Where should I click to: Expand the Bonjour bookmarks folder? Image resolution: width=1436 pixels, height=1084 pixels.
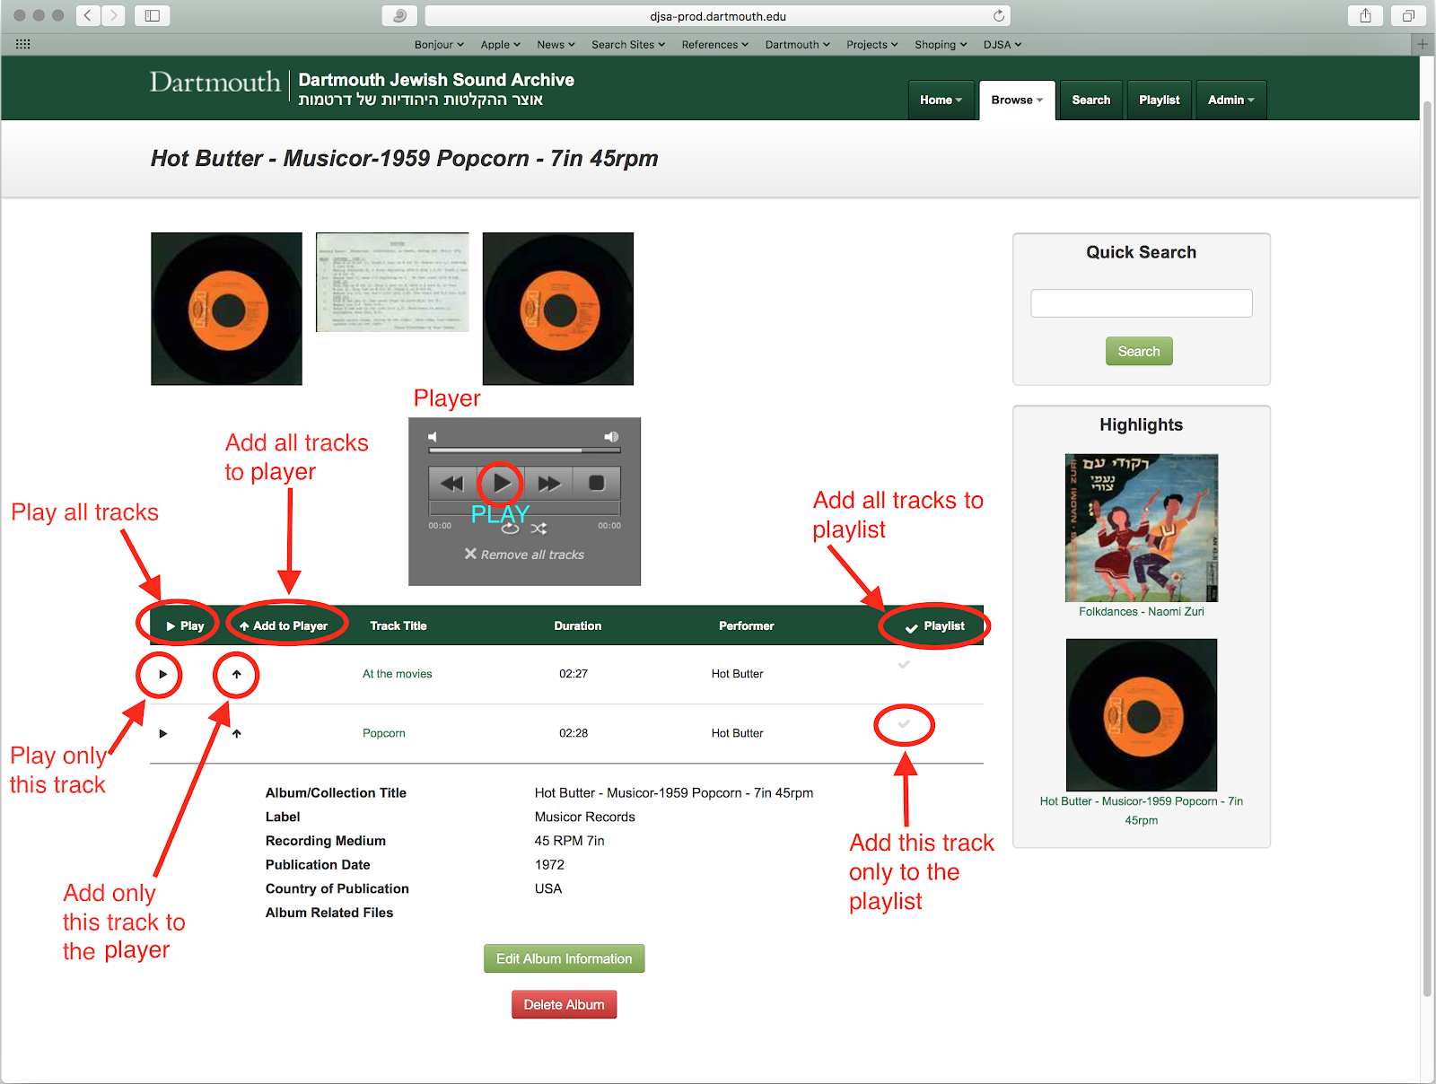tap(439, 44)
